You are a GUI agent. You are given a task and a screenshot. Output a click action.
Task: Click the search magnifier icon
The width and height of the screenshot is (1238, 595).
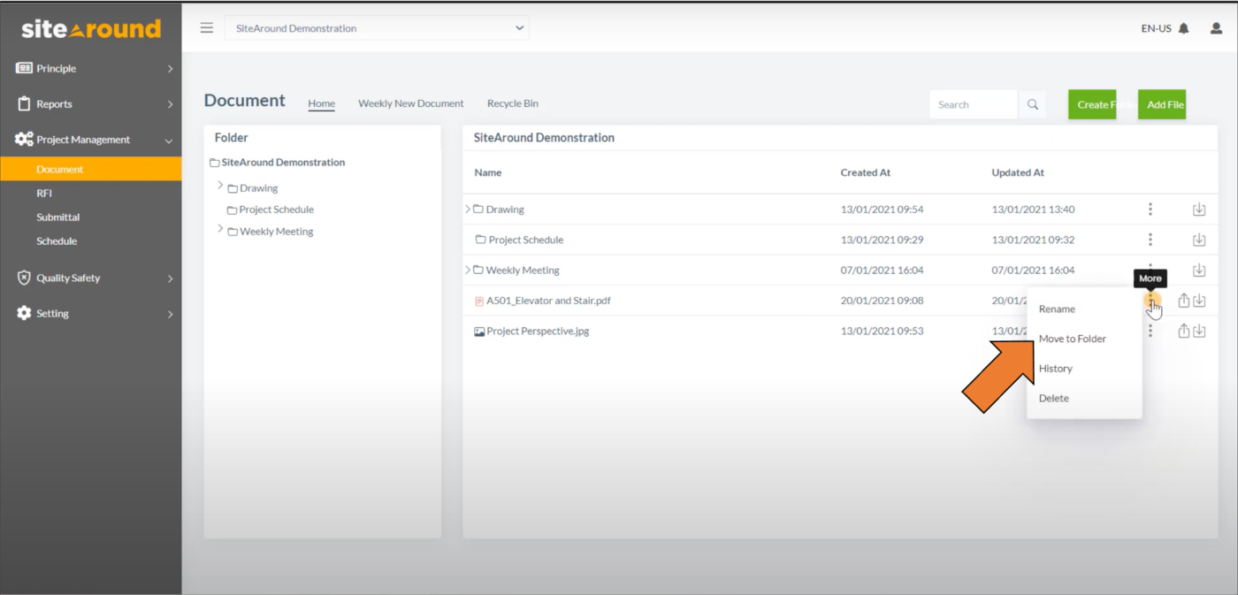pyautogui.click(x=1032, y=103)
